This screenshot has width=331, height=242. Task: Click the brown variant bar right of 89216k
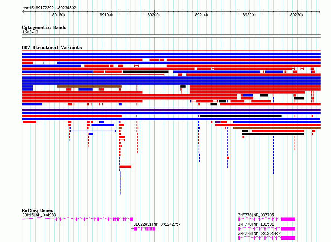tap(277, 128)
